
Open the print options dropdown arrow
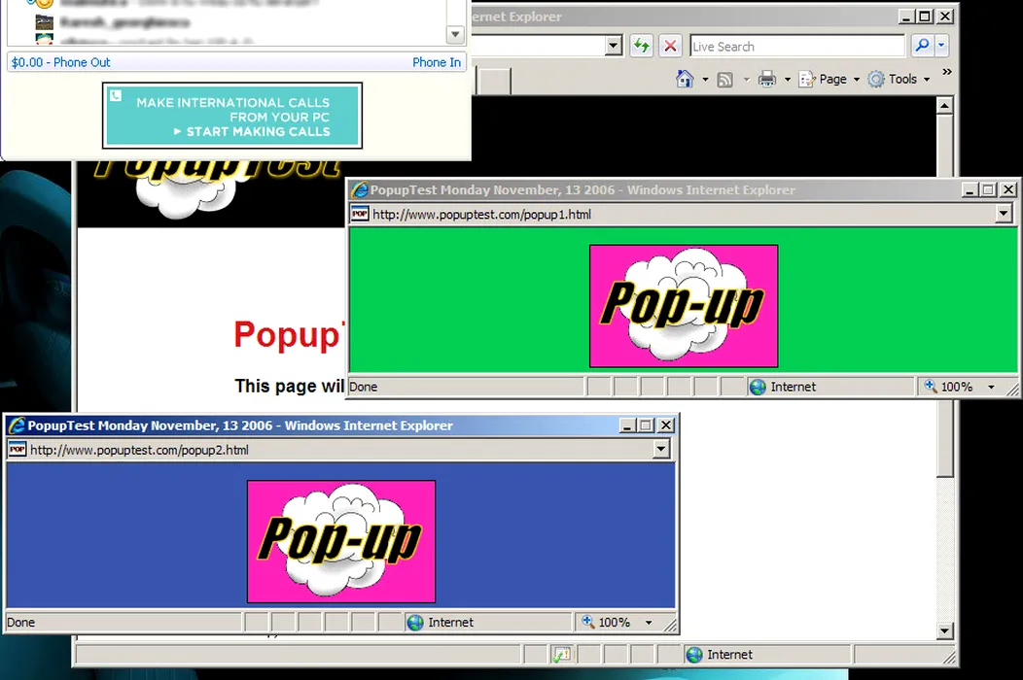[x=788, y=80]
